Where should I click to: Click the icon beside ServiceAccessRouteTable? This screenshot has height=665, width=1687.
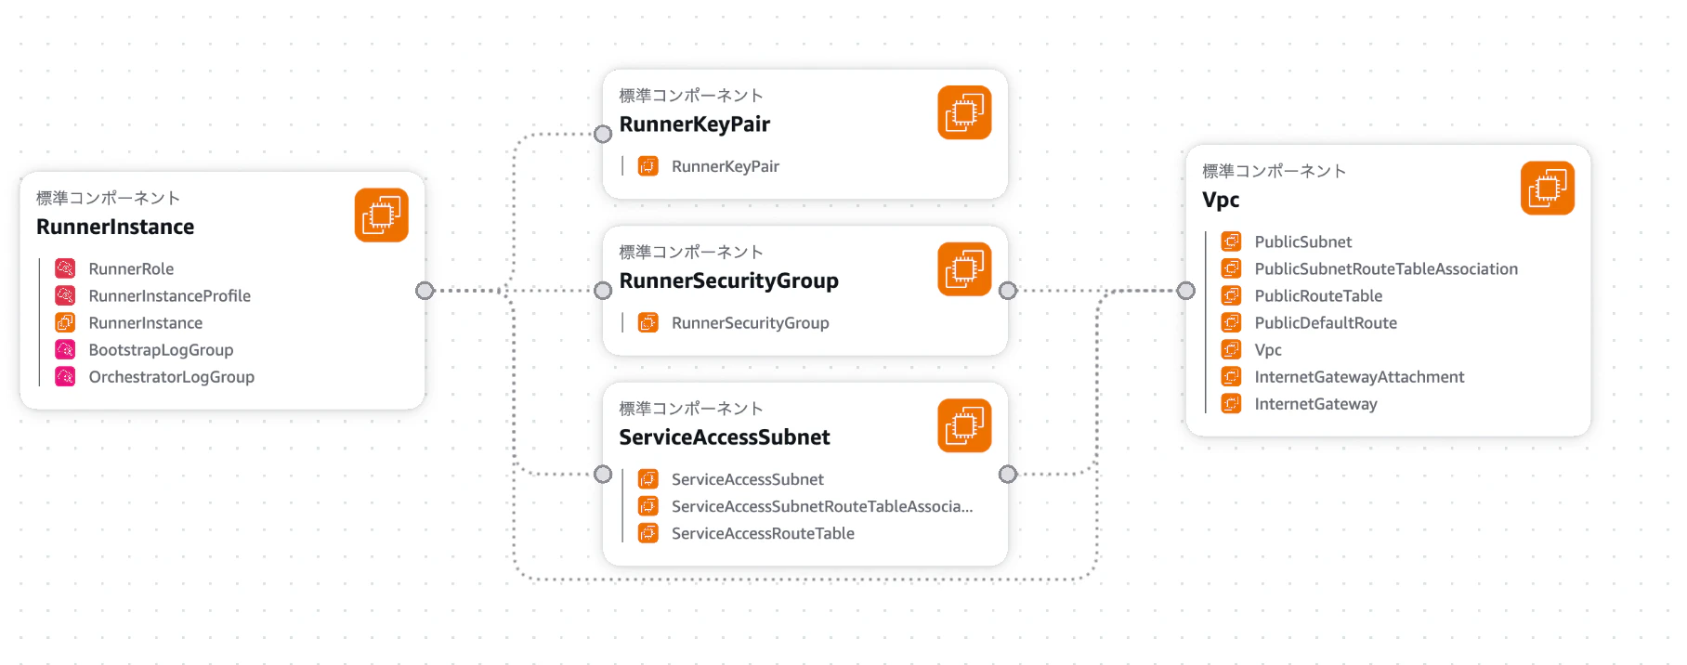pyautogui.click(x=648, y=533)
